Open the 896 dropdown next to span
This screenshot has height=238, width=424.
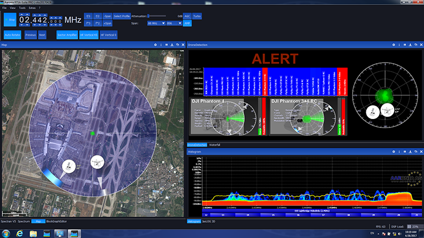tap(174, 23)
